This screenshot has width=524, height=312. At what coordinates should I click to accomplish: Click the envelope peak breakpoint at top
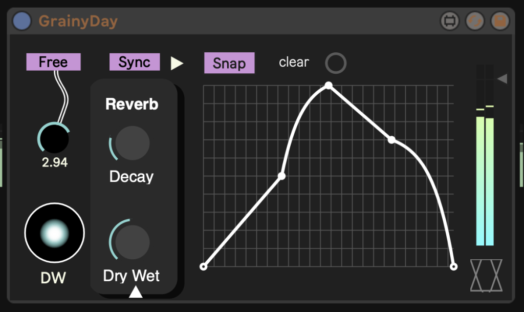point(329,85)
